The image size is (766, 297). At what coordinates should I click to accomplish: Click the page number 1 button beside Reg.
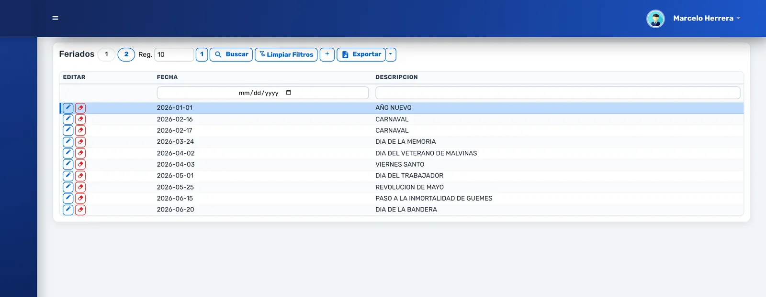pyautogui.click(x=202, y=54)
